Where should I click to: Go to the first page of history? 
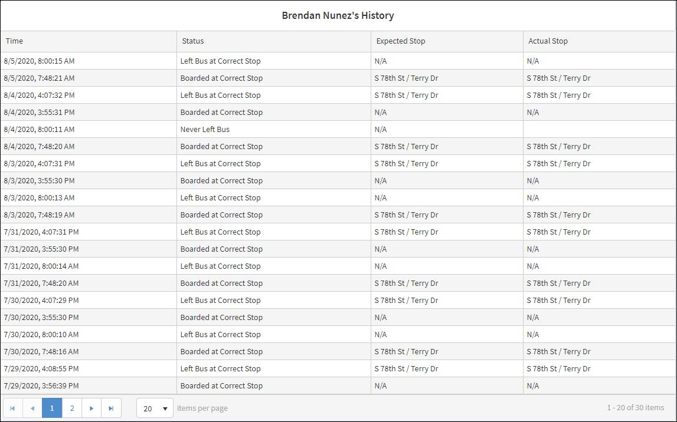(12, 408)
